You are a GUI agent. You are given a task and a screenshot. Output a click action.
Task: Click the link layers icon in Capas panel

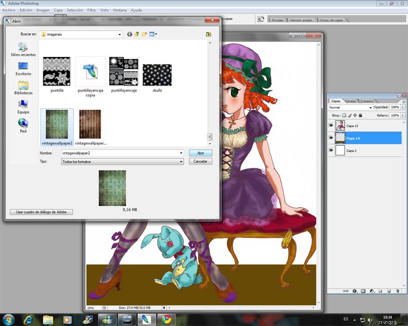(x=346, y=291)
